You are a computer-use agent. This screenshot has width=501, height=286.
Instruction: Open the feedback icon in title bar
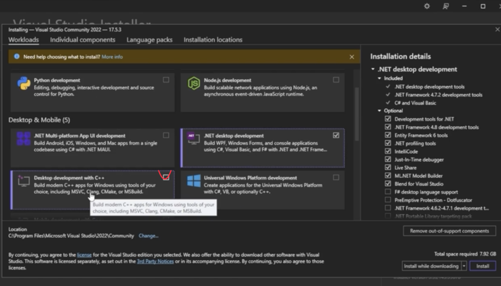(445, 6)
